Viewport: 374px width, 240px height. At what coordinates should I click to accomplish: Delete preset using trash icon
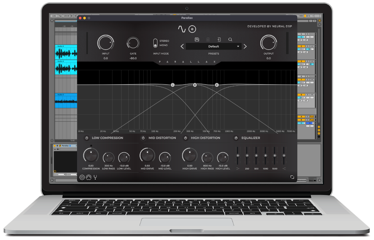click(x=208, y=40)
